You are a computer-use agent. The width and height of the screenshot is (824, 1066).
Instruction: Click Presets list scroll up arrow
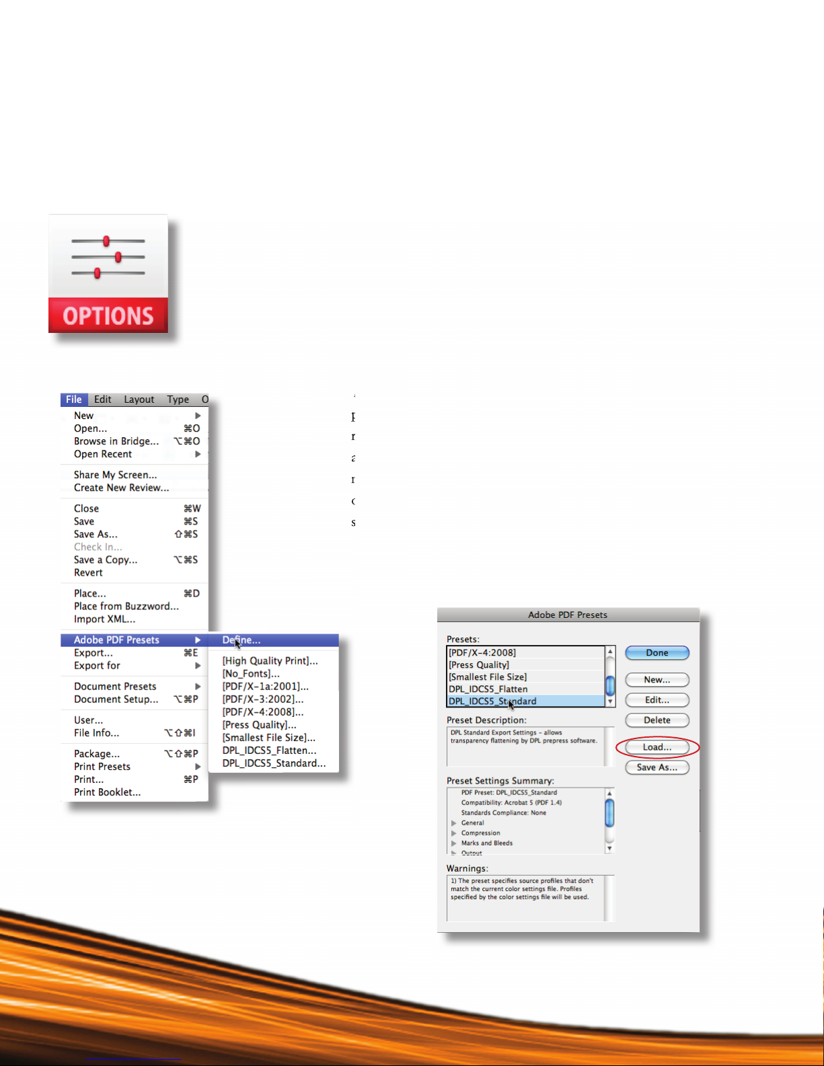click(x=611, y=651)
